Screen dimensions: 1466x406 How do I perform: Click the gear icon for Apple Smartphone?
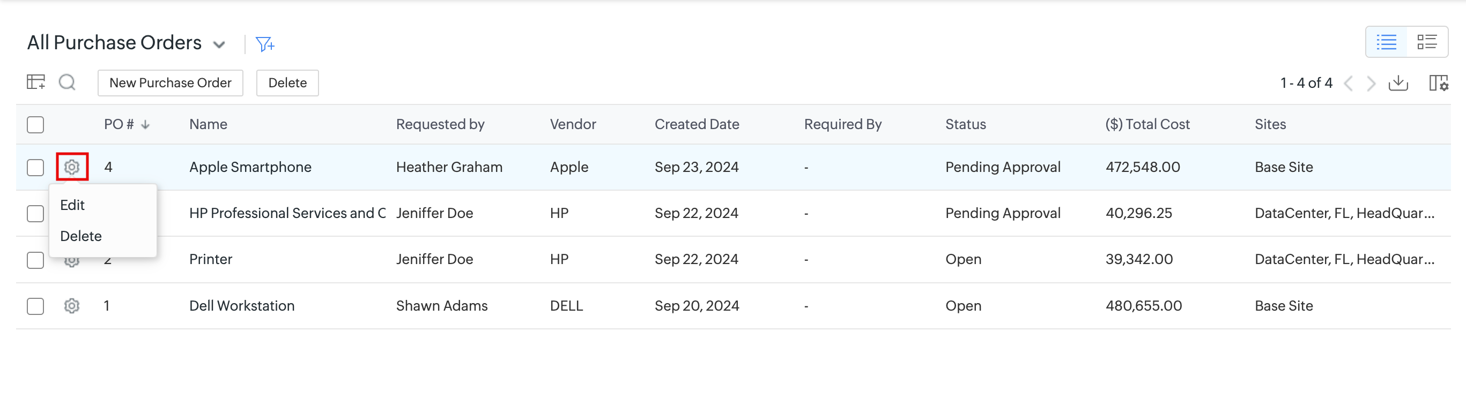(72, 167)
